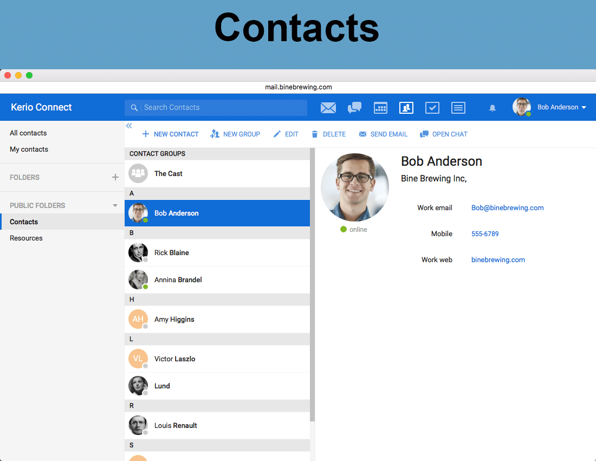This screenshot has height=461, width=596.
Task: Click the FOLDERS section header
Action: pyautogui.click(x=25, y=178)
